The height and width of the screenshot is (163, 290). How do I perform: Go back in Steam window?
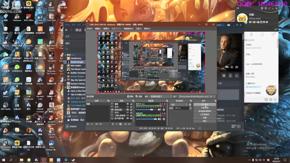66,30
